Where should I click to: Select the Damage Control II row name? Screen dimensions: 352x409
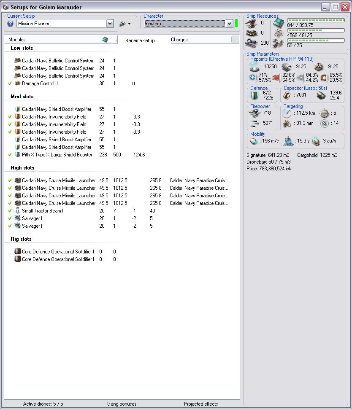coord(40,83)
